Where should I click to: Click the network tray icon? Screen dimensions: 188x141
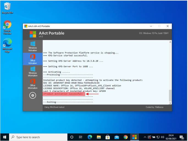tap(158, 137)
